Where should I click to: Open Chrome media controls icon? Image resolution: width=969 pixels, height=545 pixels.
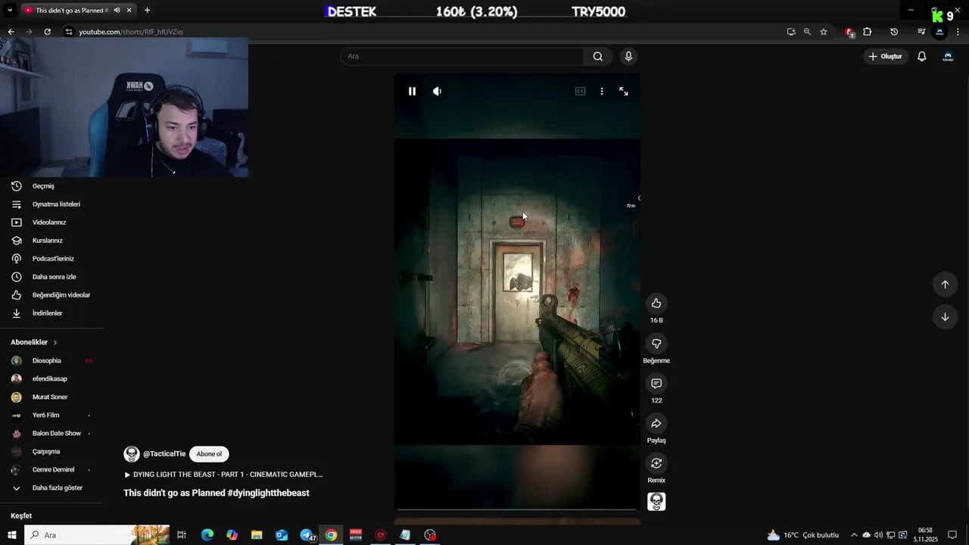coord(921,32)
